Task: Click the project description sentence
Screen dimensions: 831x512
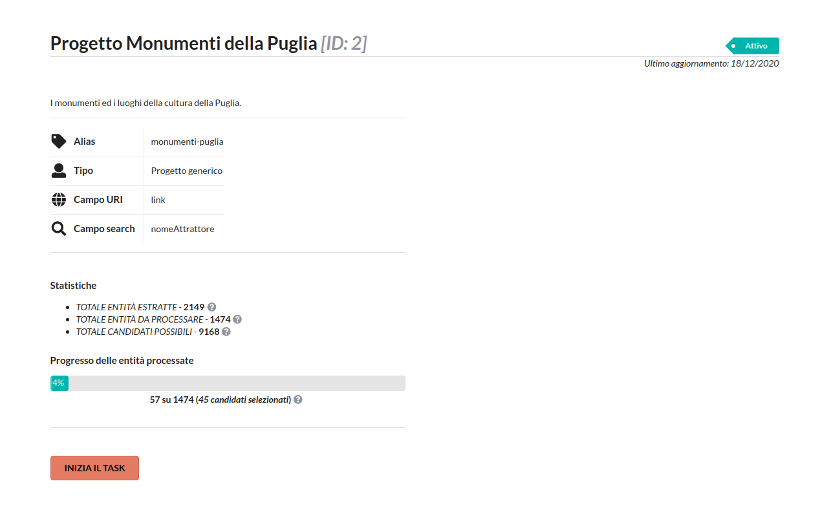Action: coord(146,103)
